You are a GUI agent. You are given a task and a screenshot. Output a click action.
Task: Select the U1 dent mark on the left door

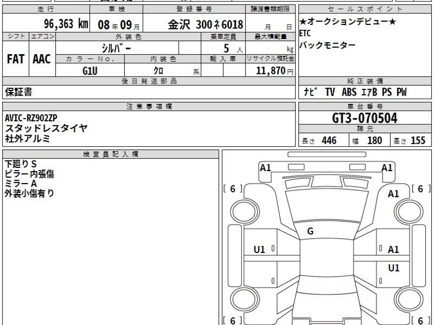[259, 249]
